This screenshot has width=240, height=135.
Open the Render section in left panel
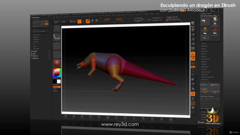[x=35, y=51]
